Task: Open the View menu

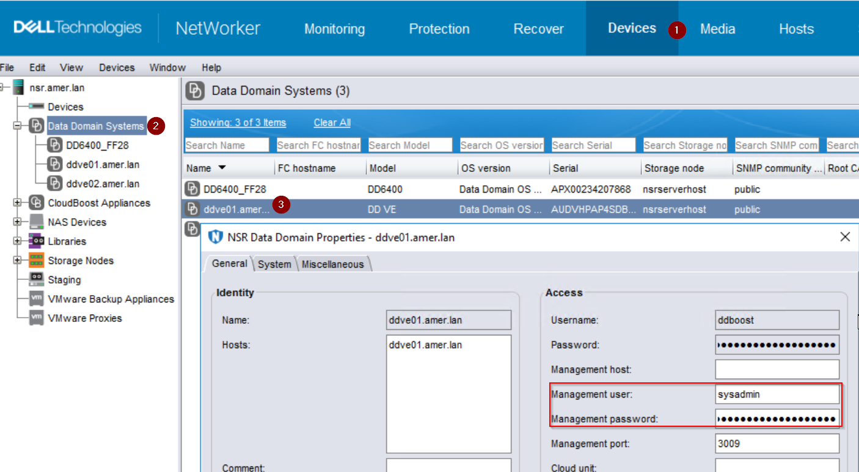Action: (x=71, y=68)
